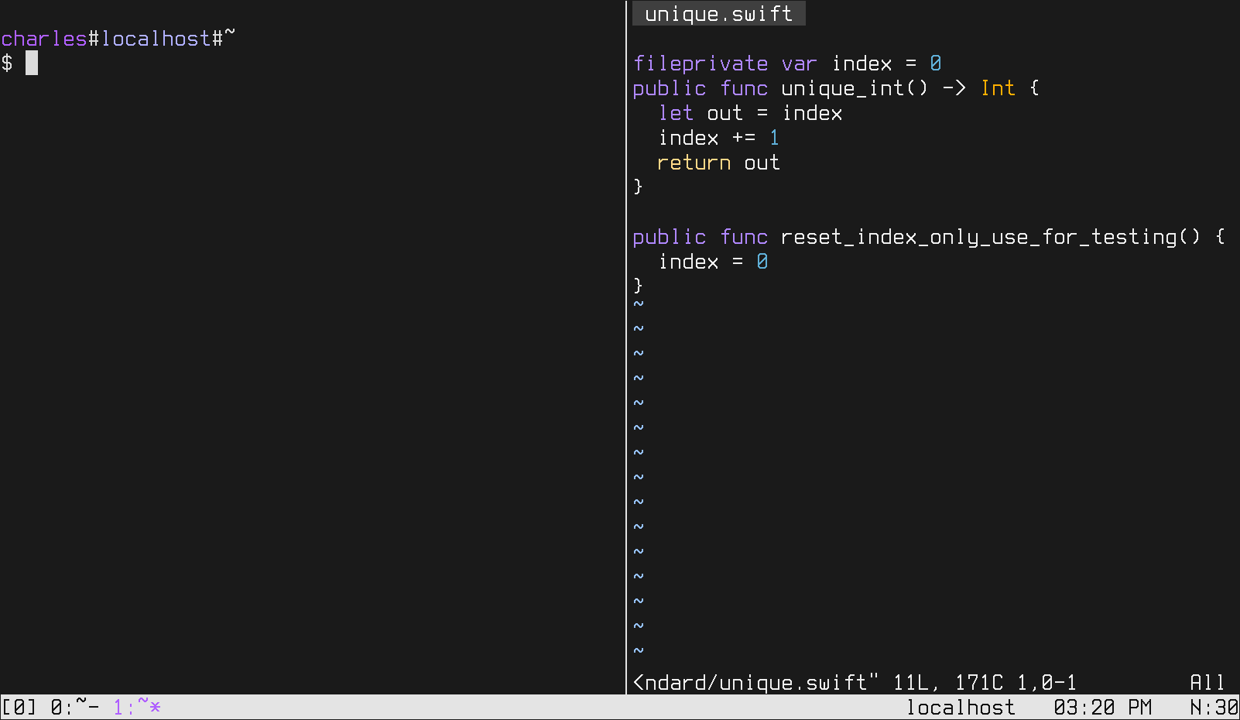Click the closing brace of unique_int function

638,187
